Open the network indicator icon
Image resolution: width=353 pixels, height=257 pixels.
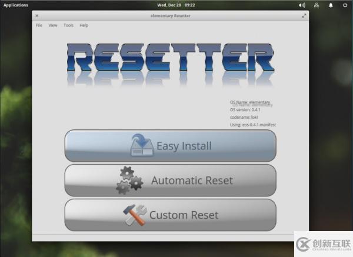pyautogui.click(x=317, y=5)
